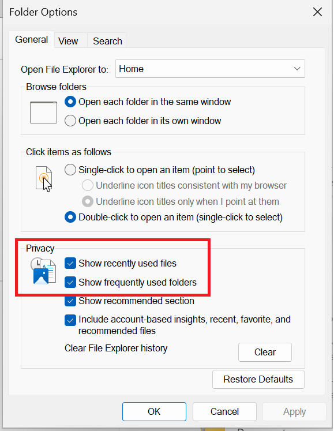Choose Single-click to open an item
This screenshot has height=431, width=334.
[x=70, y=170]
